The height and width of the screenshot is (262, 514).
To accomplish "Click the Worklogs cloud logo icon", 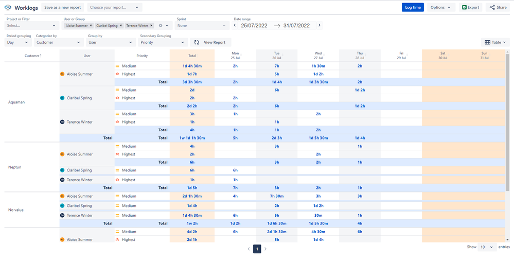I will point(8,7).
